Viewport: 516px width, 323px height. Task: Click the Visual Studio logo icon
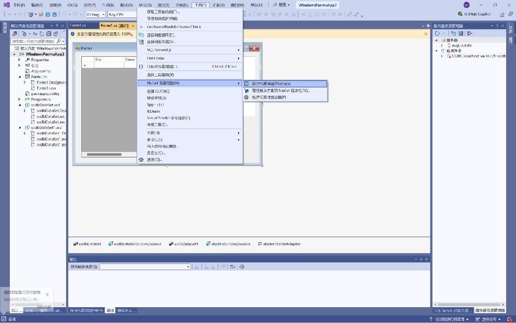(x=6, y=4)
